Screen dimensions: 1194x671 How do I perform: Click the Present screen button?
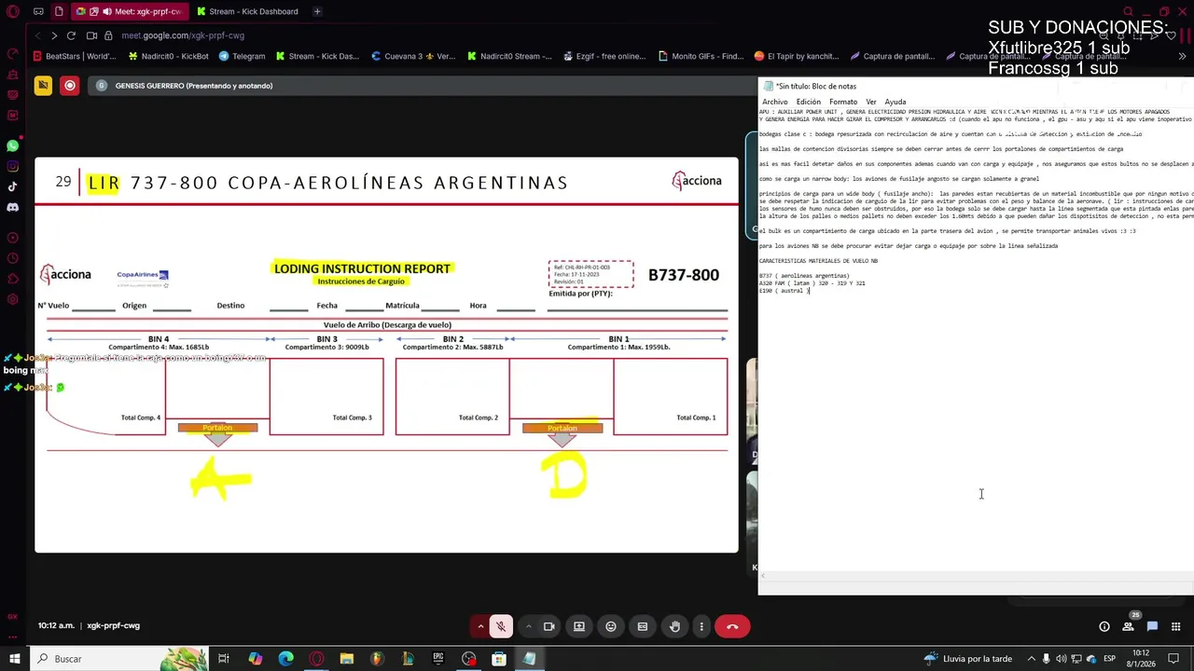[x=579, y=626]
